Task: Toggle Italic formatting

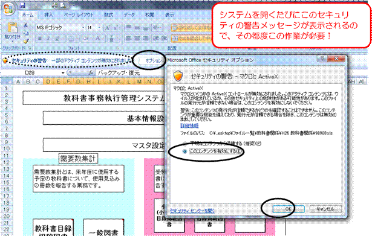Action: pos(48,39)
